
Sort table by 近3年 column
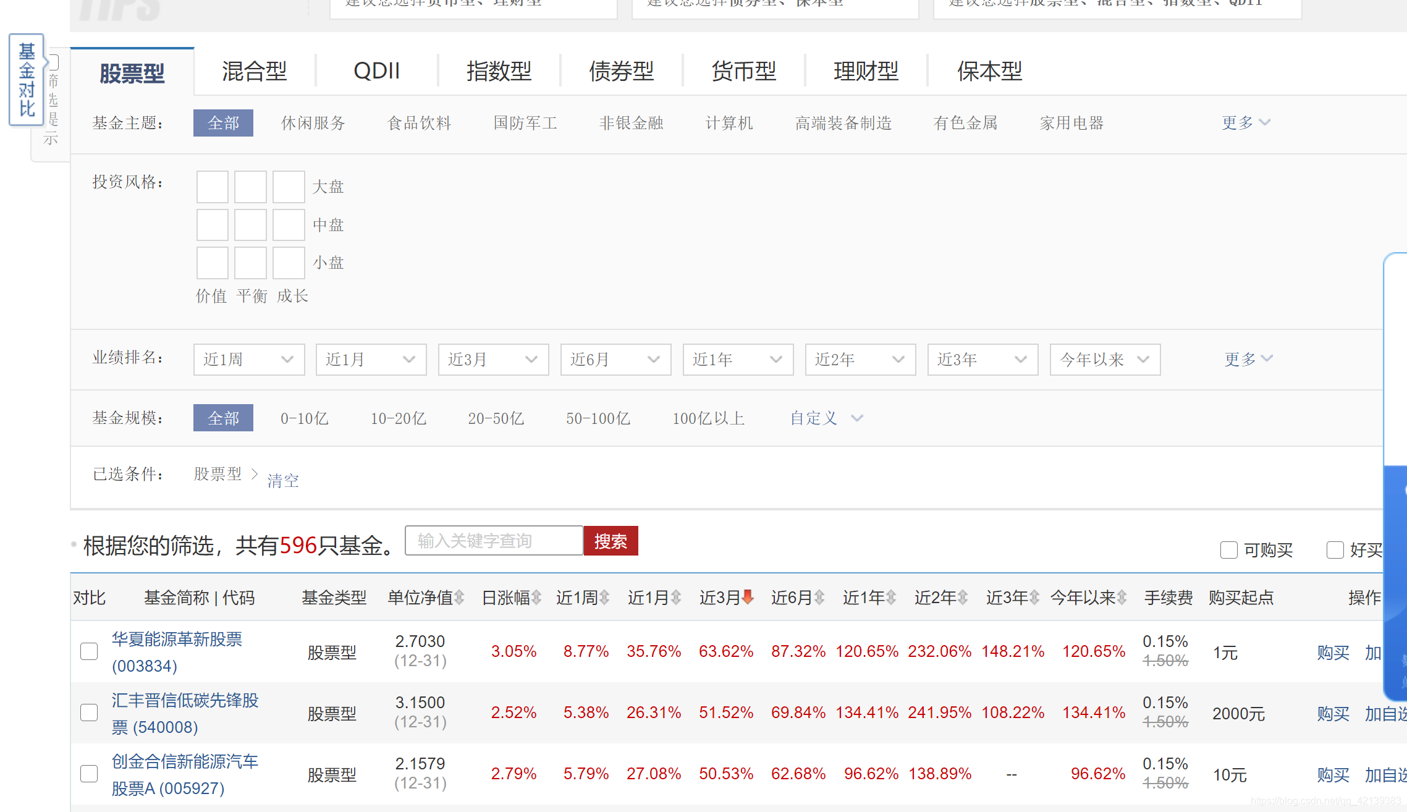coord(1013,598)
